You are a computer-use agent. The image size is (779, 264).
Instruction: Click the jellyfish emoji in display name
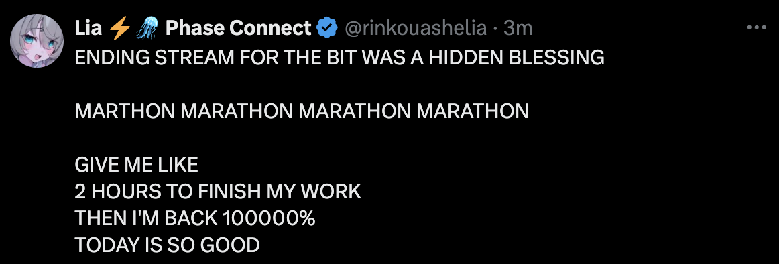(x=146, y=29)
